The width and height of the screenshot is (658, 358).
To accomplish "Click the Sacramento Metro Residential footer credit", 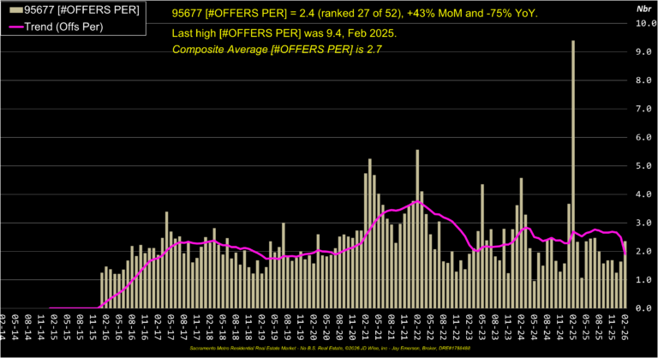I will 329,349.
